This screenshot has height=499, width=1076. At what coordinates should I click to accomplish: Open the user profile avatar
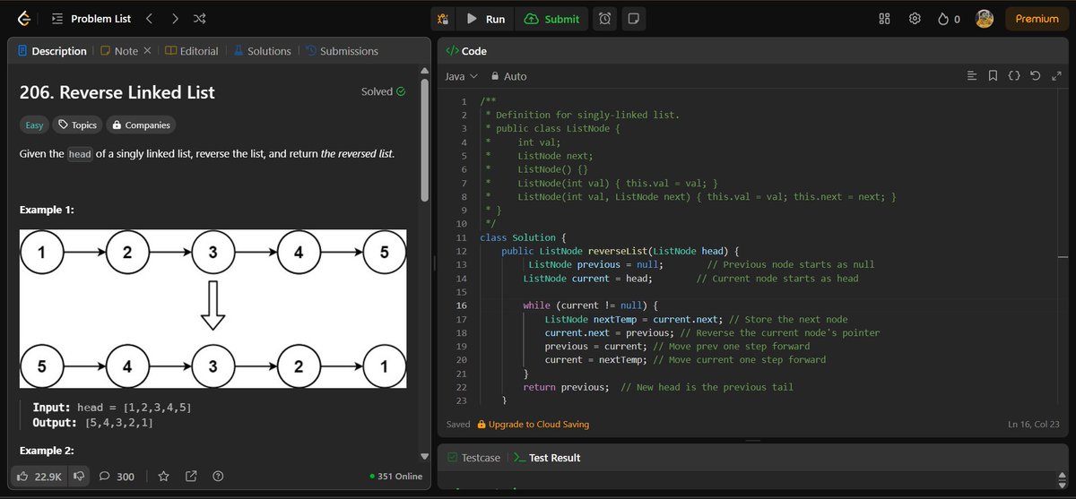(985, 19)
